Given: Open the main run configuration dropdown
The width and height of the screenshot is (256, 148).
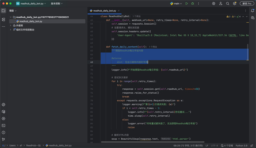Looking at the screenshot, I should coord(176,4).
